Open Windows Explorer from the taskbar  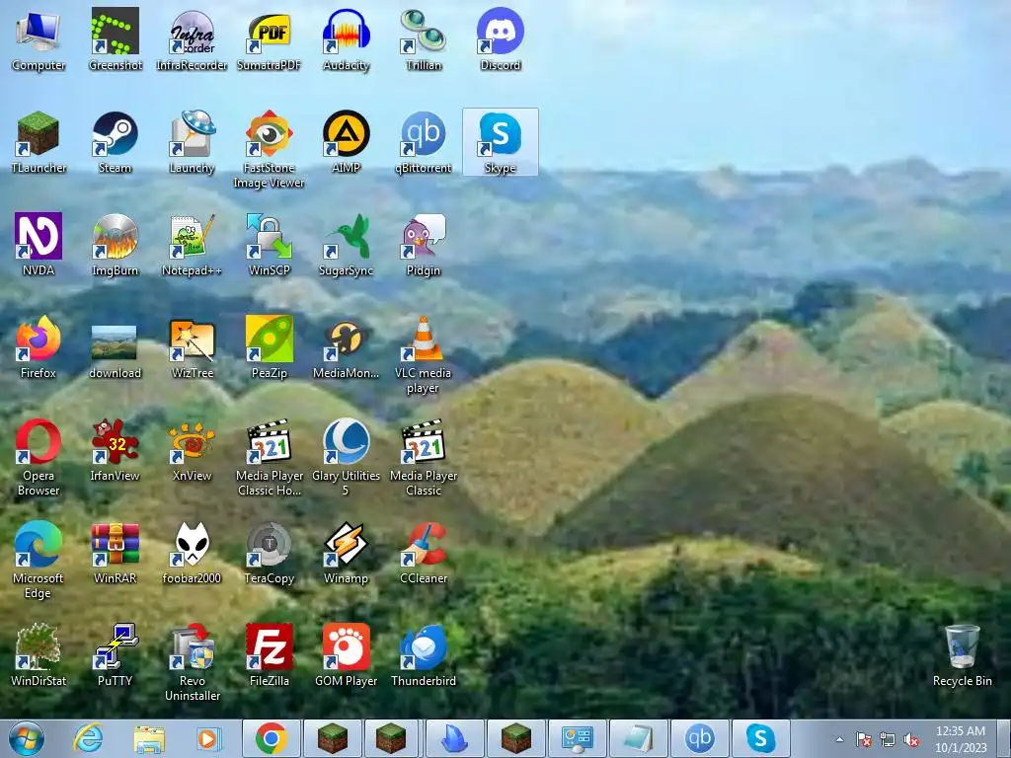click(149, 738)
